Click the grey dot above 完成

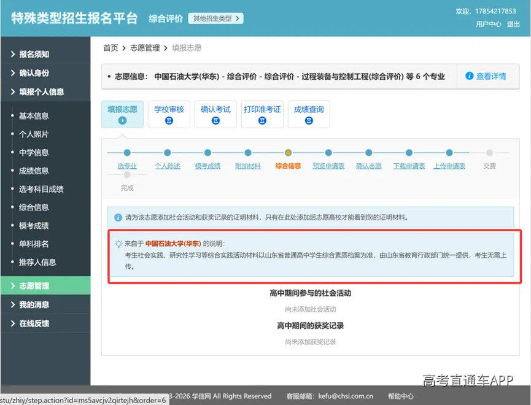pos(127,175)
